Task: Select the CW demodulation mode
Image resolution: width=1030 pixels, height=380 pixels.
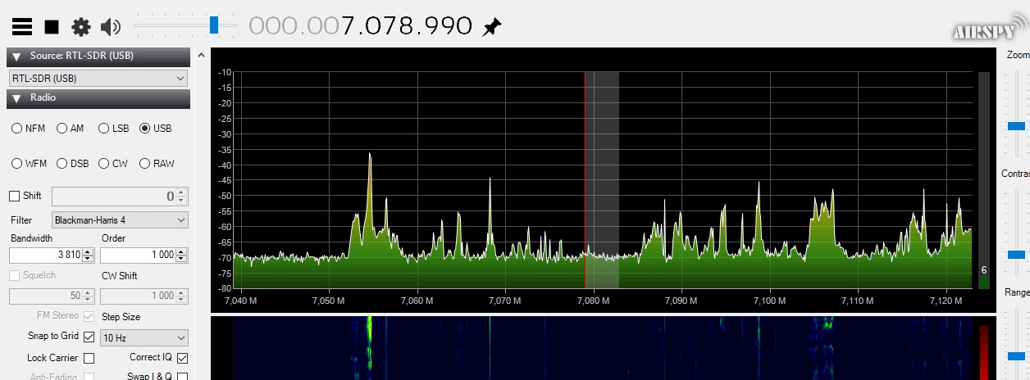Action: coord(113,164)
